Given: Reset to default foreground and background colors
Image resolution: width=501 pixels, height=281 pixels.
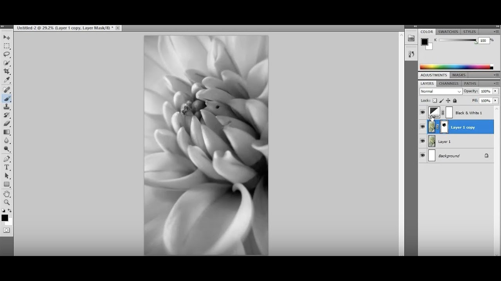Looking at the screenshot, I should pos(4,211).
